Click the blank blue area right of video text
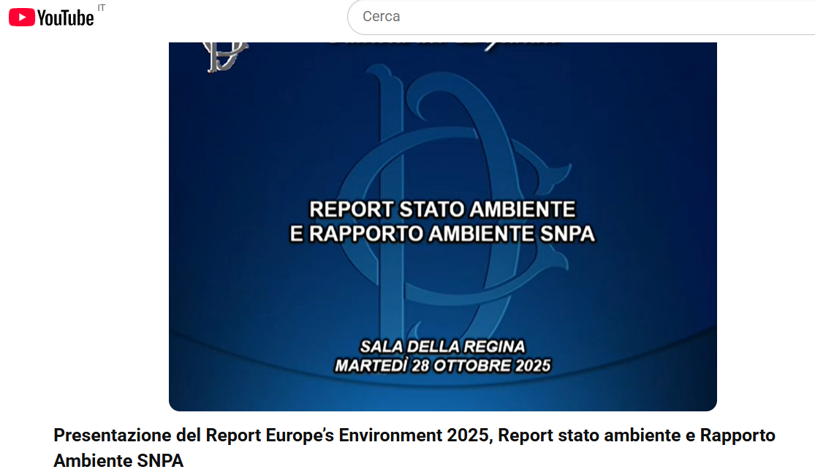The height and width of the screenshot is (472, 815). pos(658,219)
